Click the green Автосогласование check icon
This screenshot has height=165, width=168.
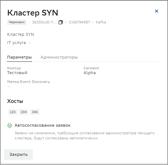[10, 125]
